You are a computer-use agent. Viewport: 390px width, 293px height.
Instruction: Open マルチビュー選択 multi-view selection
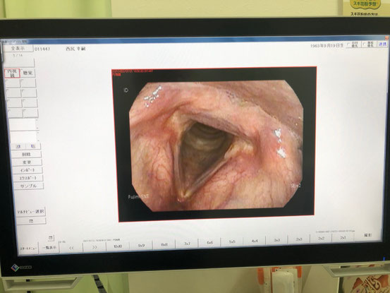[x=30, y=212]
